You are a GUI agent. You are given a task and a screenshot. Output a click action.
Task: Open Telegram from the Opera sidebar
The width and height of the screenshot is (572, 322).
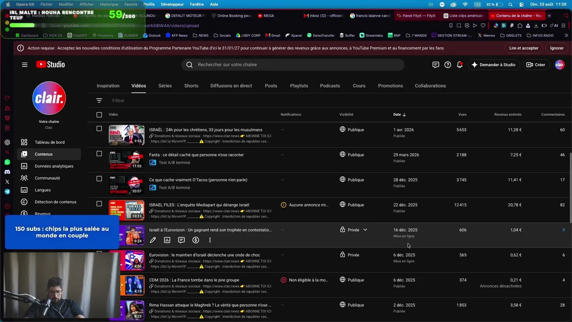coord(7,191)
